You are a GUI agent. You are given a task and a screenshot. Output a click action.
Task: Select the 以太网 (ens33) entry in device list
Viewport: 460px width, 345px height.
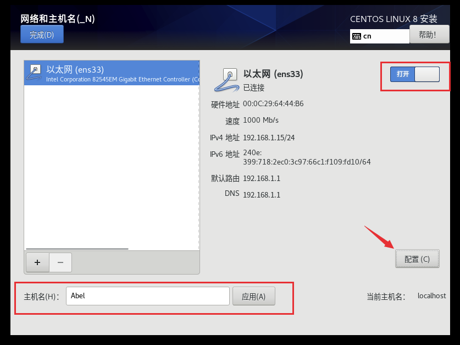(x=112, y=73)
